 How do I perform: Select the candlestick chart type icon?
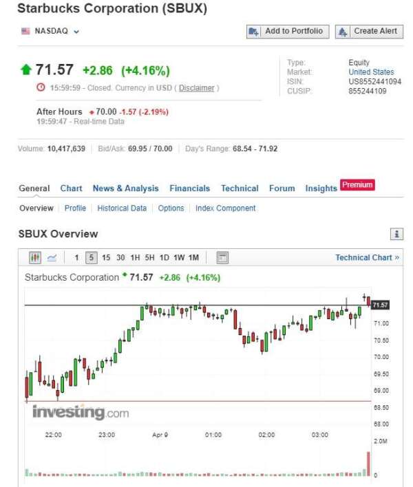tap(35, 257)
